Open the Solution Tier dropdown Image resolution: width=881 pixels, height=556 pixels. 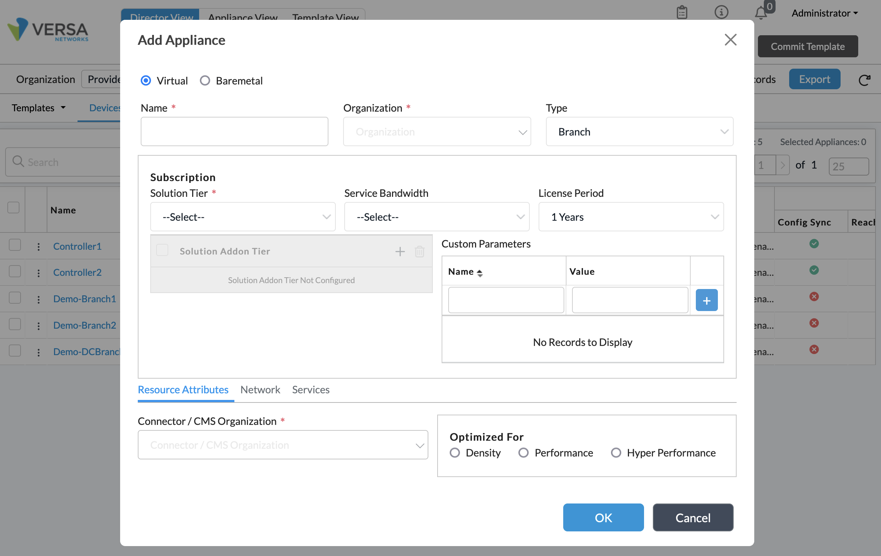[x=243, y=217]
